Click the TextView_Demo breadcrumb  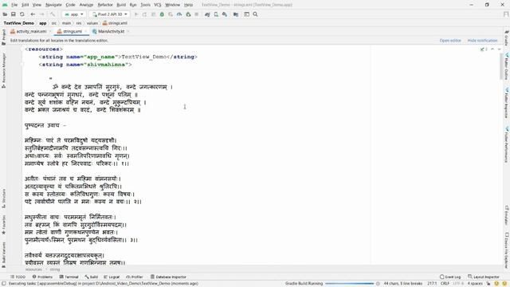pyautogui.click(x=19, y=23)
